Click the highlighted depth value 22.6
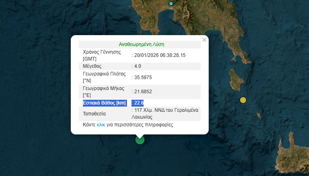This screenshot has width=309, height=176. (x=139, y=103)
